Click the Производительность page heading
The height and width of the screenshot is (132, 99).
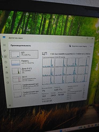[21, 46]
